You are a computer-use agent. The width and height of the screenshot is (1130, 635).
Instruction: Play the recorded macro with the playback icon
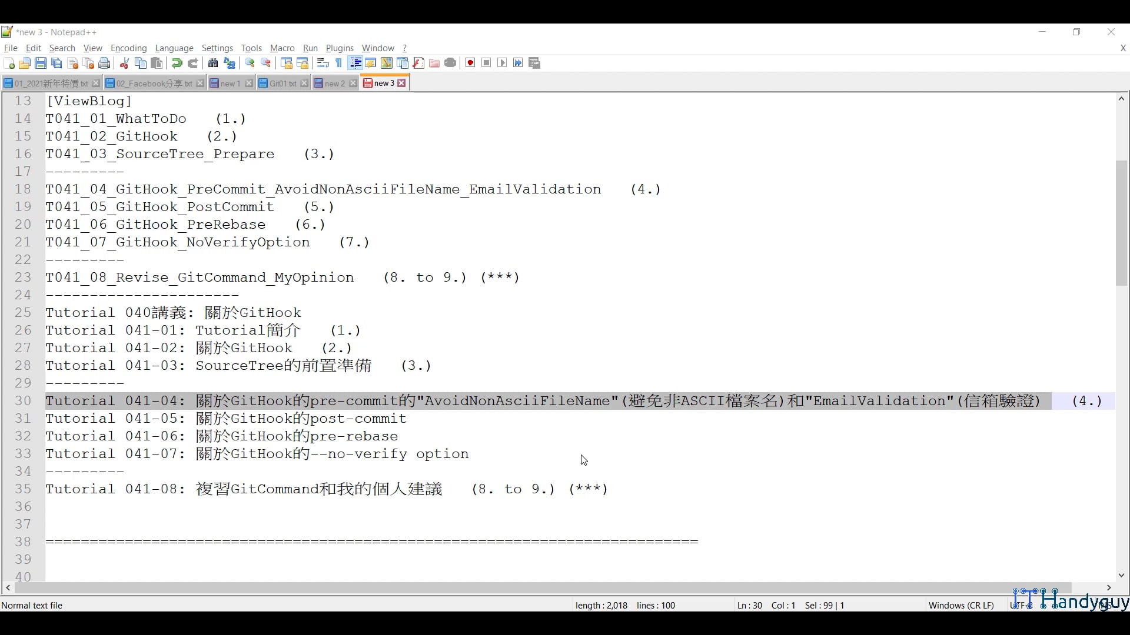coord(501,63)
